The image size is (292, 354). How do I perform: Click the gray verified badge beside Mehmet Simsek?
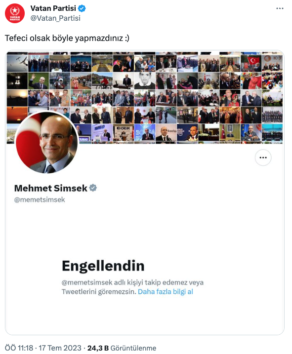pyautogui.click(x=93, y=188)
